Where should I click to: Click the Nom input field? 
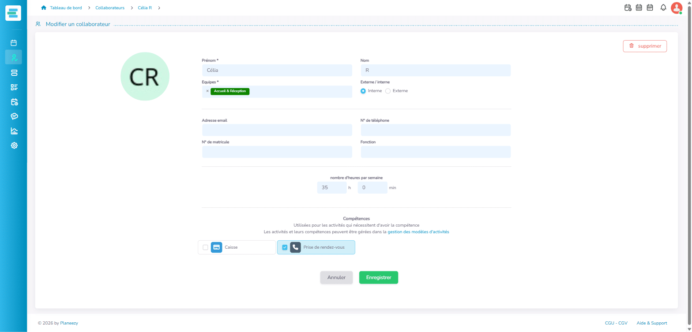tap(436, 70)
